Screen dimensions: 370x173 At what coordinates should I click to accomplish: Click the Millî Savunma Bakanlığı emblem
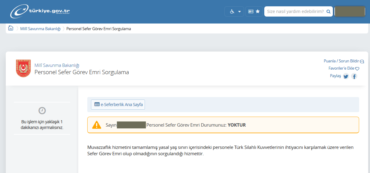coord(23,68)
